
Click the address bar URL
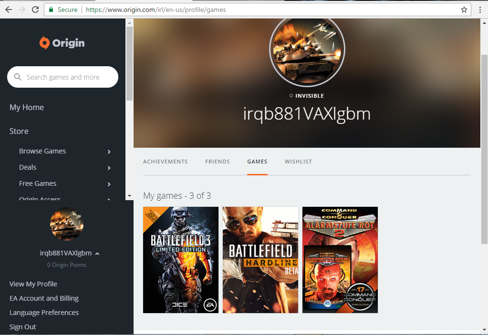click(156, 10)
